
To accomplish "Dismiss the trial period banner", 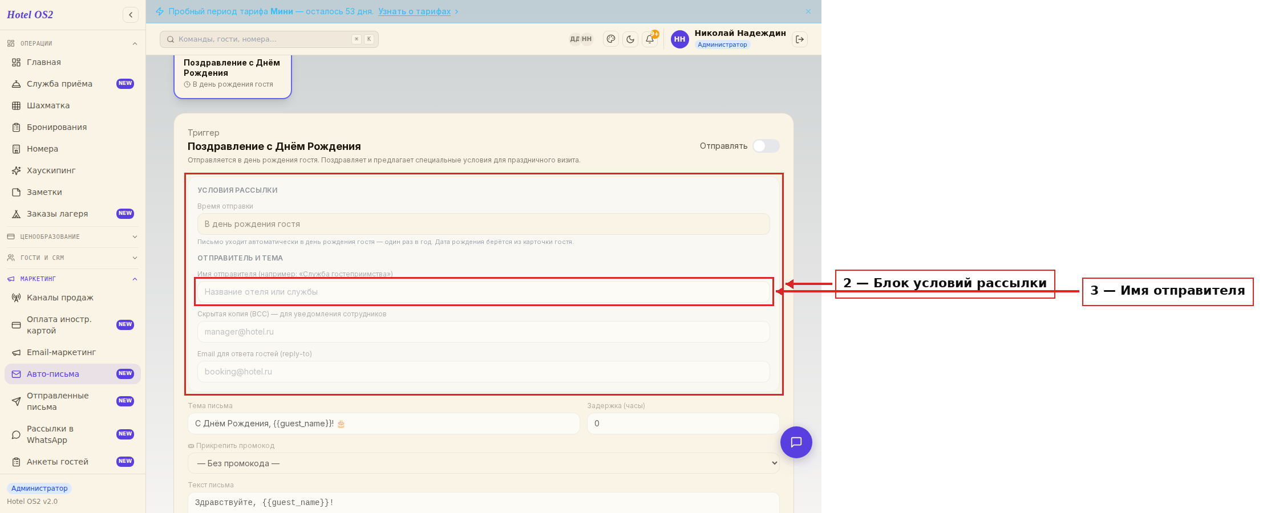I will pos(808,11).
